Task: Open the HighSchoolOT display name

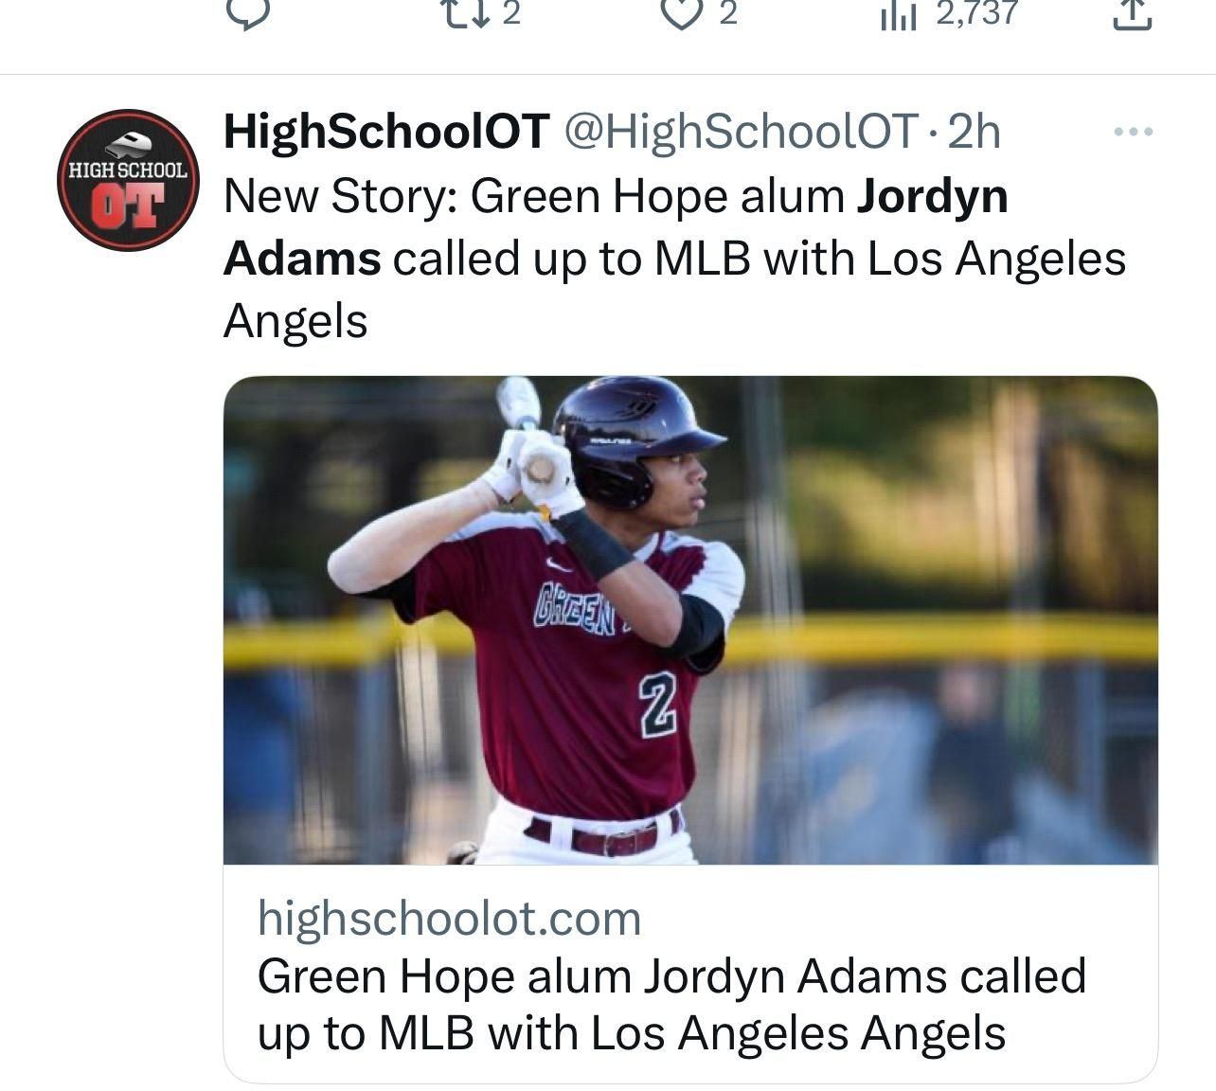Action: click(x=386, y=132)
